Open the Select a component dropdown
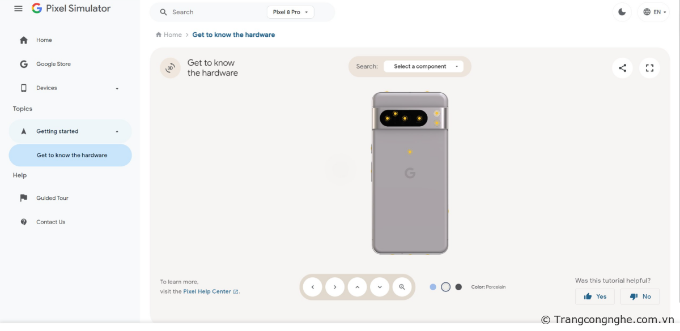 [423, 66]
